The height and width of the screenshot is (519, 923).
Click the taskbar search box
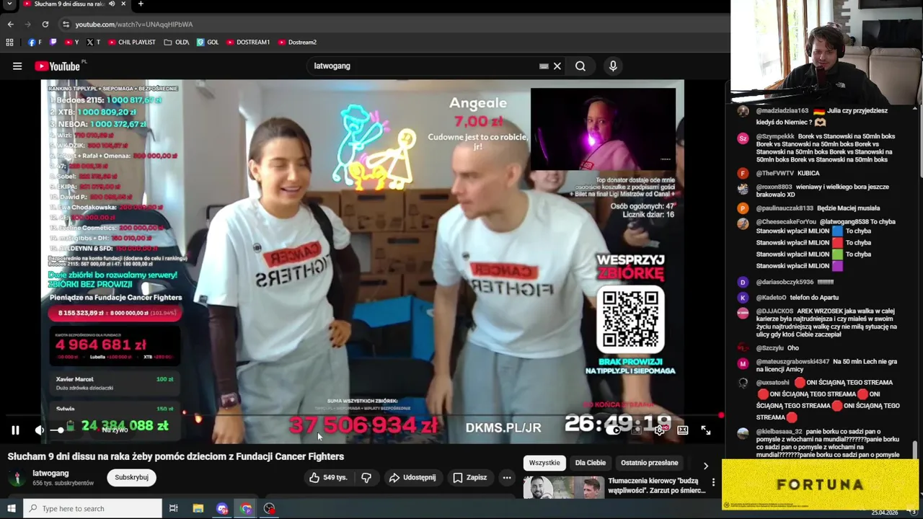tap(92, 509)
